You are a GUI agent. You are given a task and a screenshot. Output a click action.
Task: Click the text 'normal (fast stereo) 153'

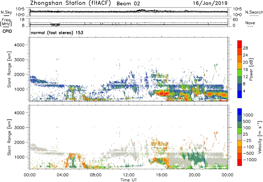click(x=57, y=33)
